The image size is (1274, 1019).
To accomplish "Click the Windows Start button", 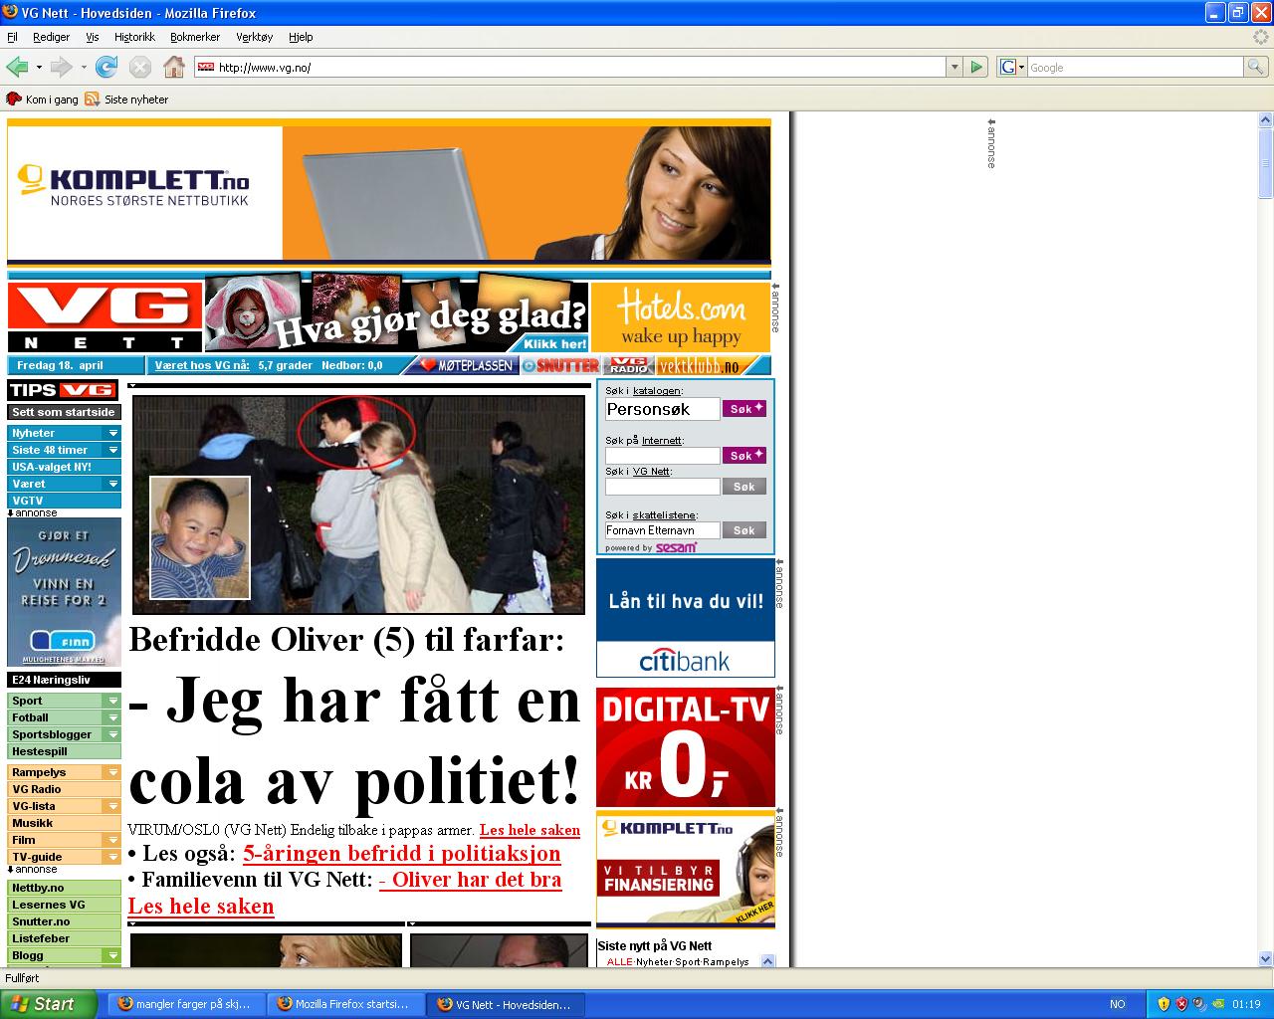I will point(48,1004).
